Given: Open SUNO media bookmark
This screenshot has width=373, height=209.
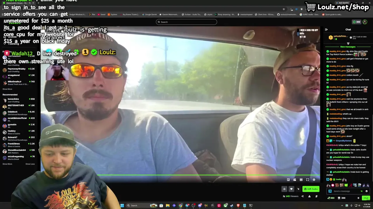Looking at the screenshot, I should click(309, 14).
